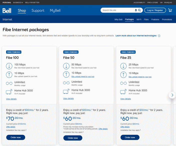Click the Current price $100/mo. text
Viewport: 176px width, 146px height.
16,124
